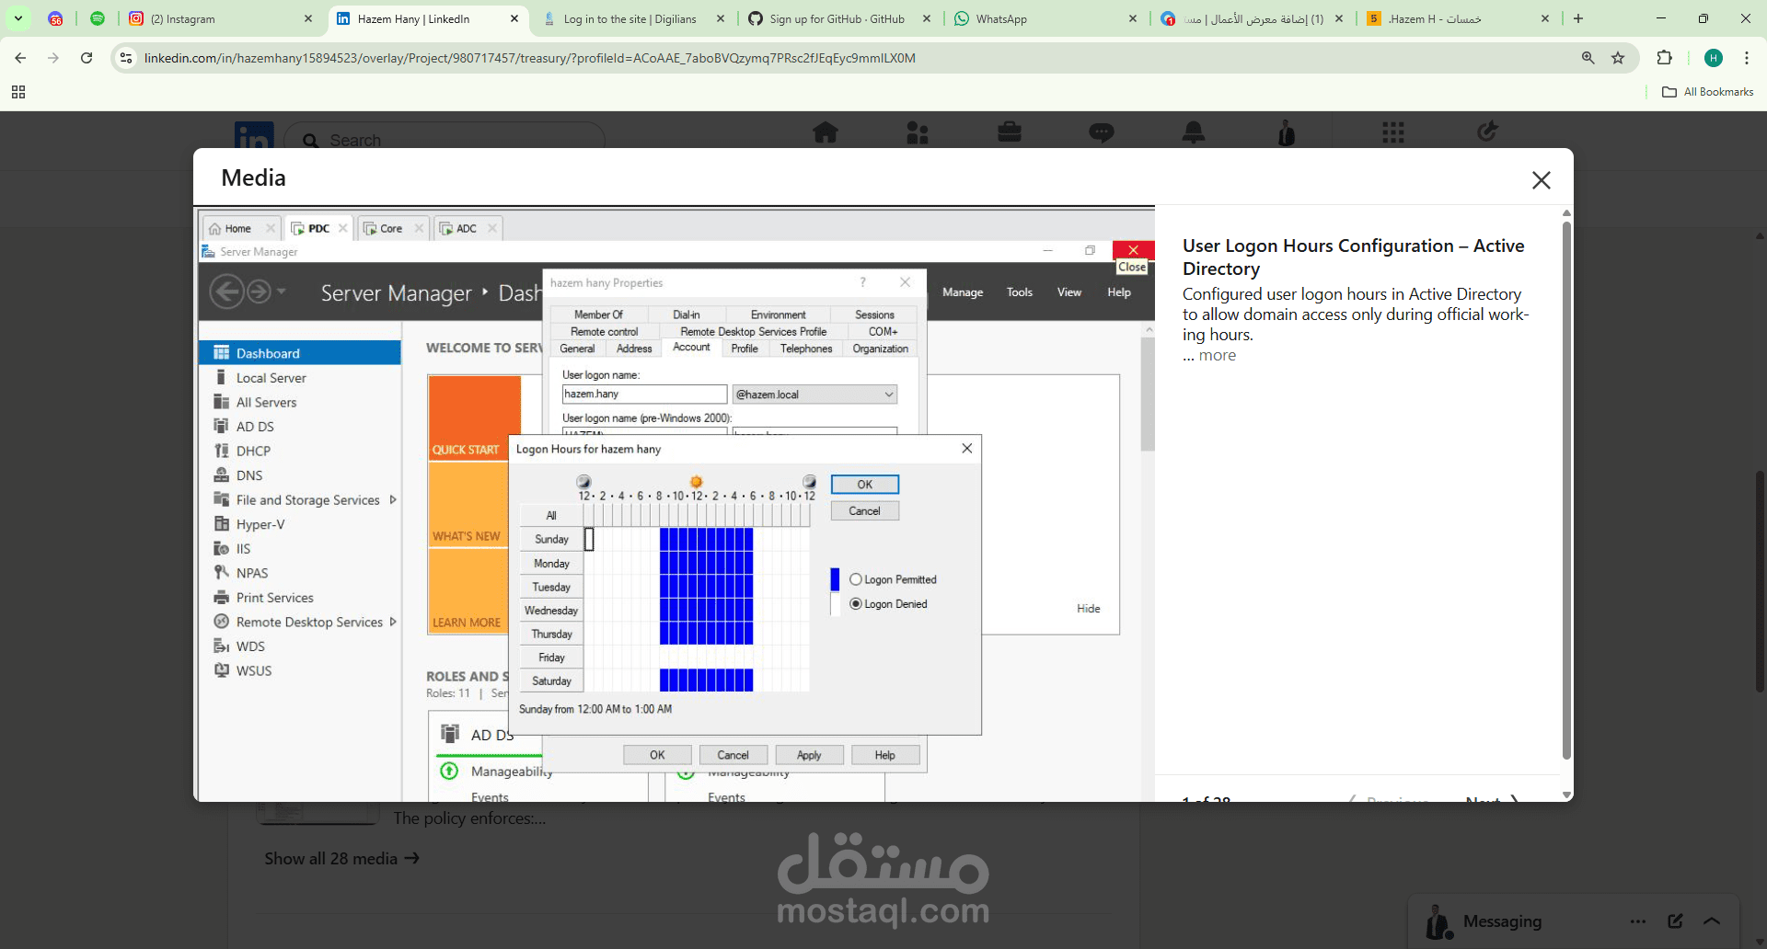Click the browser reload icon
Image resolution: width=1767 pixels, height=949 pixels.
click(87, 58)
